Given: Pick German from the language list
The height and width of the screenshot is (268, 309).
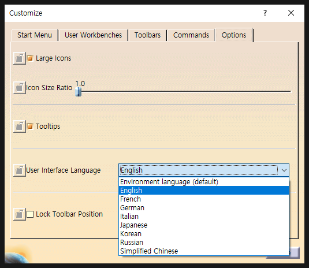Looking at the screenshot, I should click(x=204, y=208).
